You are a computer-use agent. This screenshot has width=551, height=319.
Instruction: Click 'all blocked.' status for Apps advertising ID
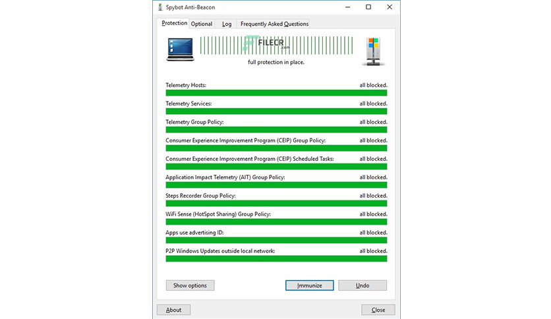point(373,233)
